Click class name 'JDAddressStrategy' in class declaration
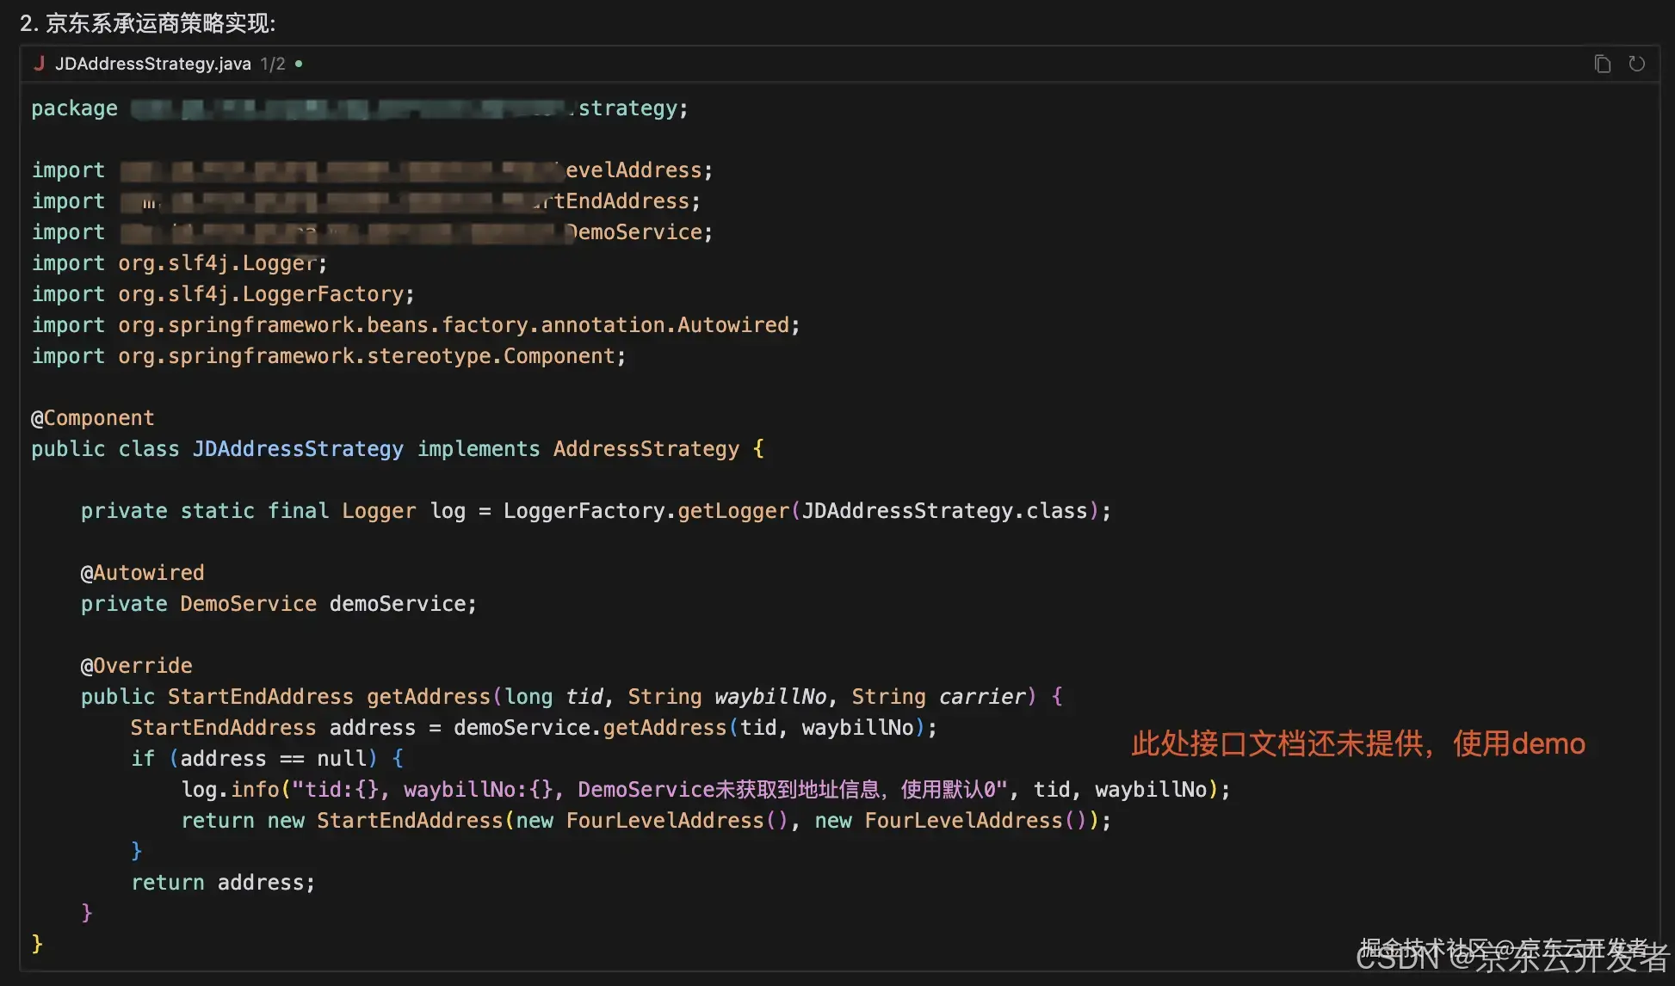This screenshot has height=986, width=1675. click(298, 449)
